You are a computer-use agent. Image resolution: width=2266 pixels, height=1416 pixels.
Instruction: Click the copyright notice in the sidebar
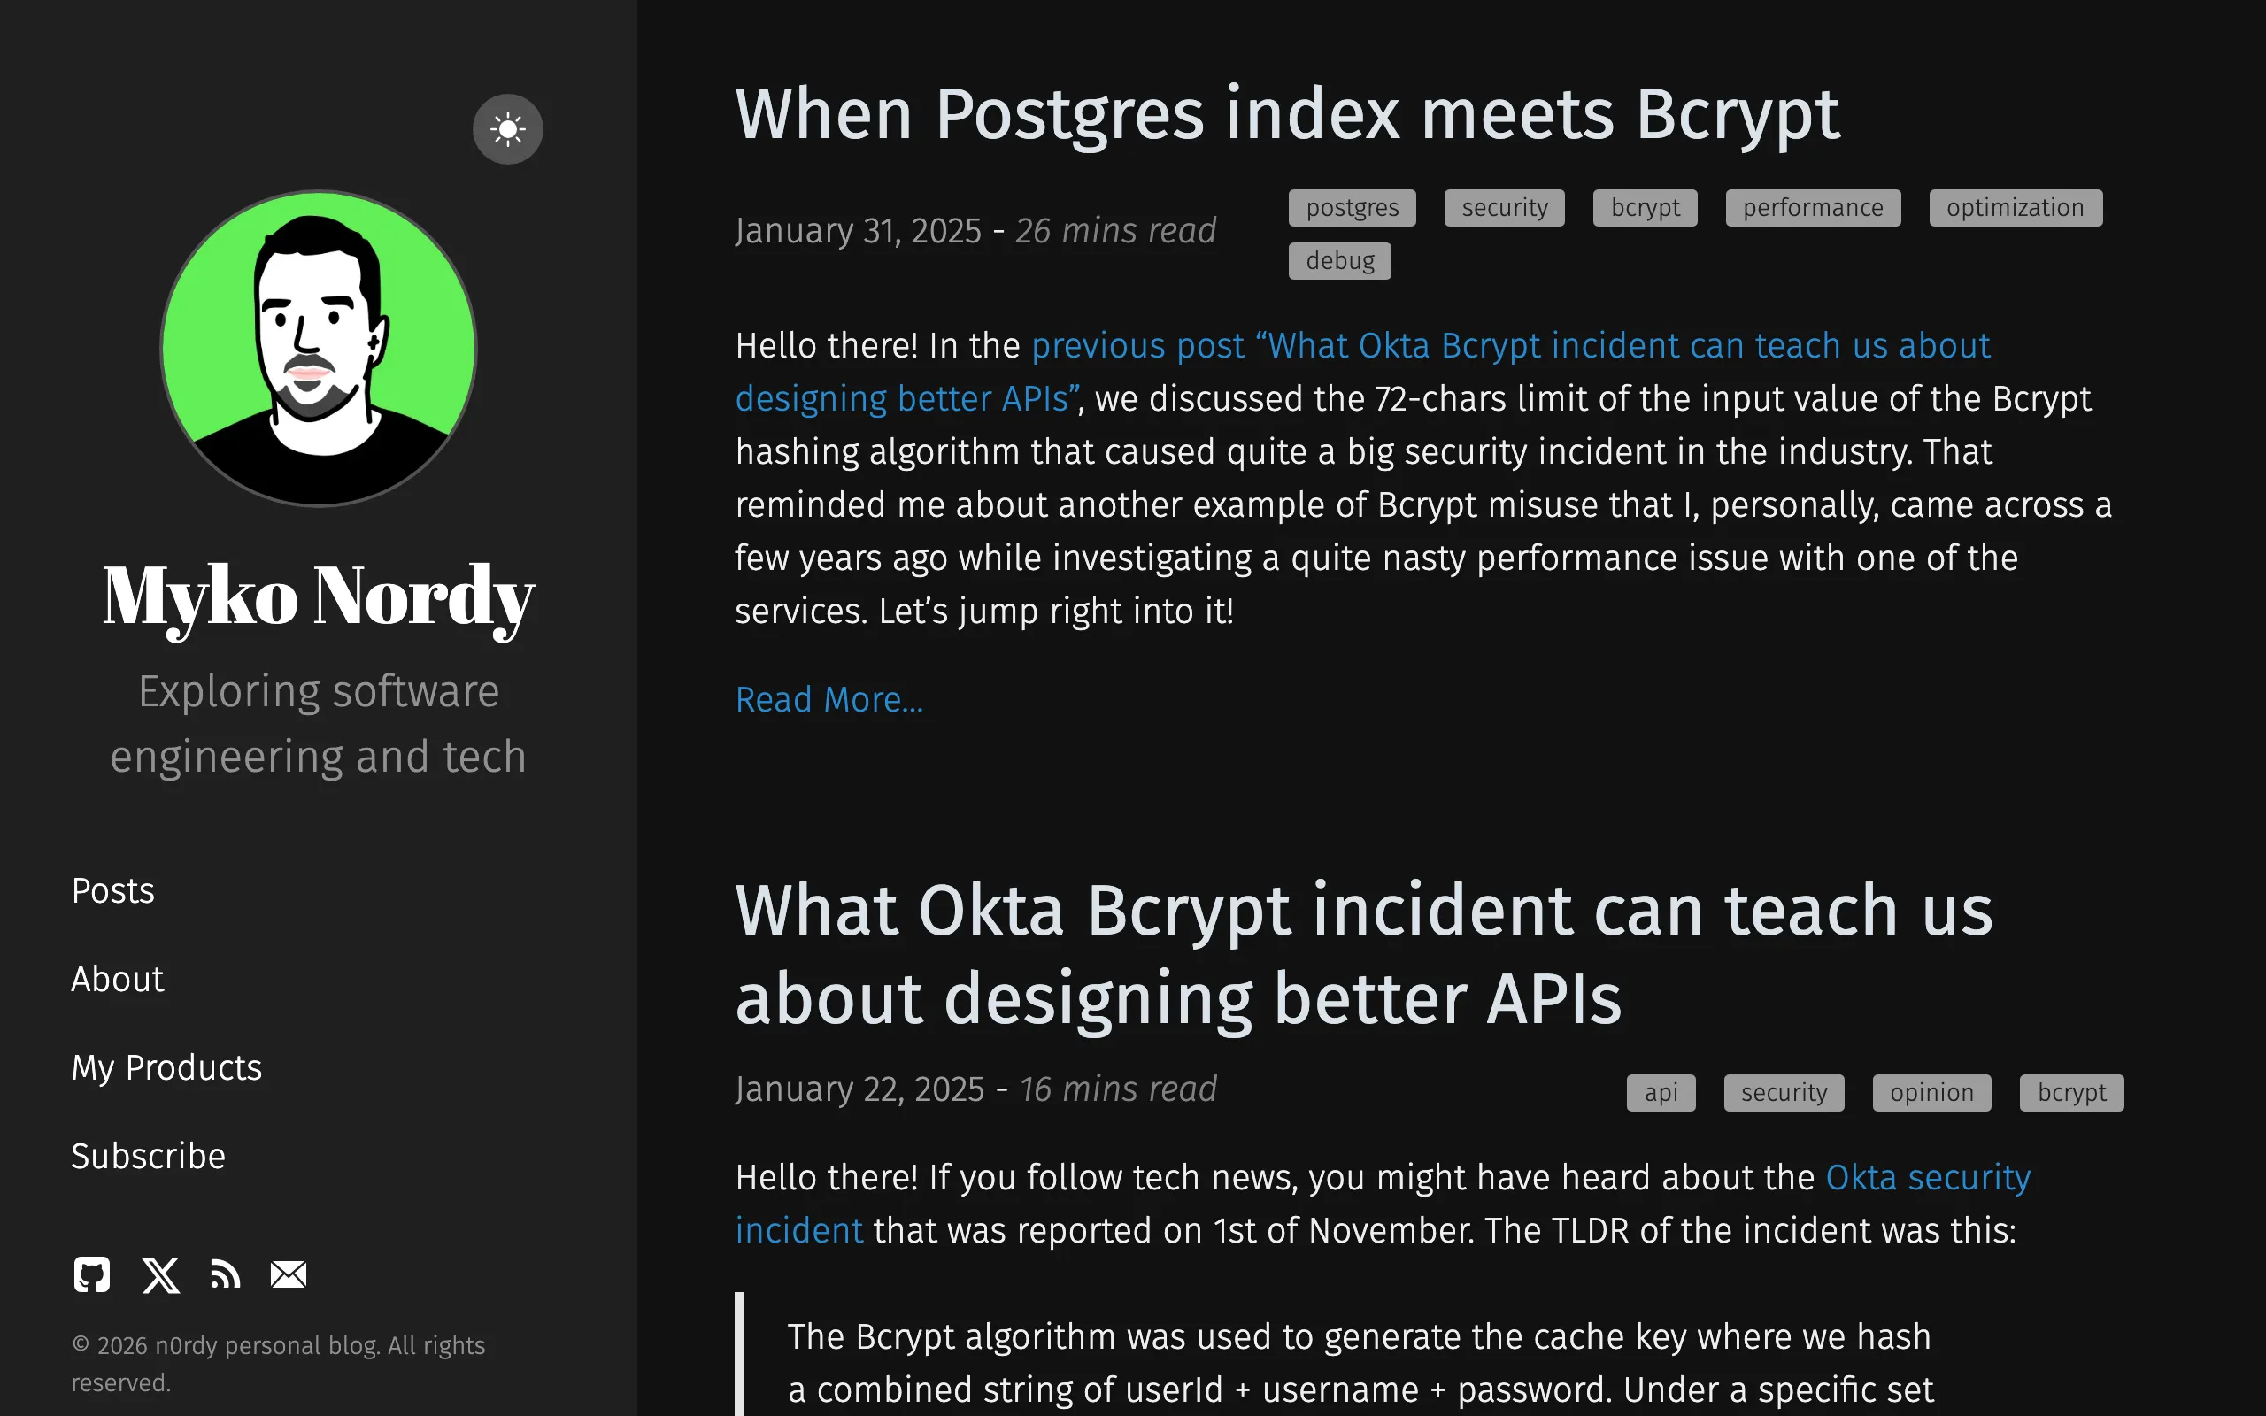pyautogui.click(x=279, y=1364)
